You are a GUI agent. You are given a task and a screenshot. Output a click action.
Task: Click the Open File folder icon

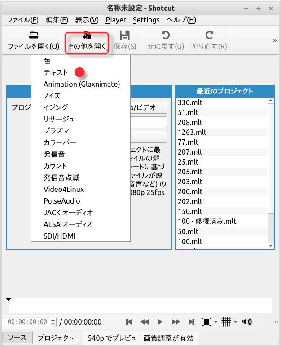[33, 36]
